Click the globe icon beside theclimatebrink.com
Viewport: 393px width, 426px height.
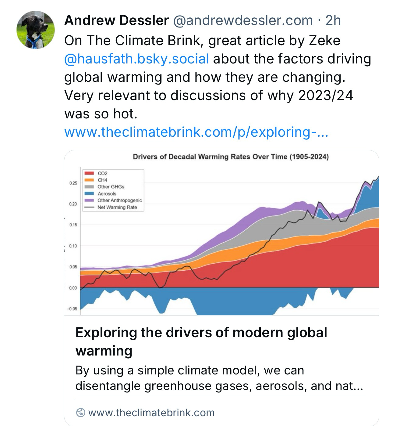(80, 413)
